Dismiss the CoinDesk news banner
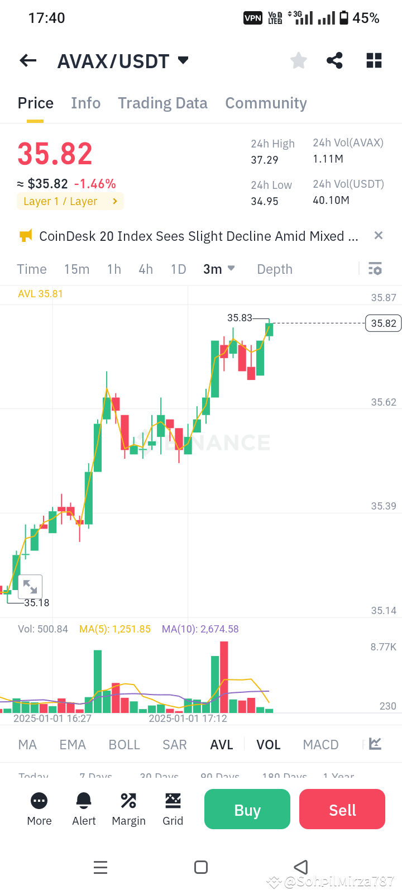 [x=378, y=235]
